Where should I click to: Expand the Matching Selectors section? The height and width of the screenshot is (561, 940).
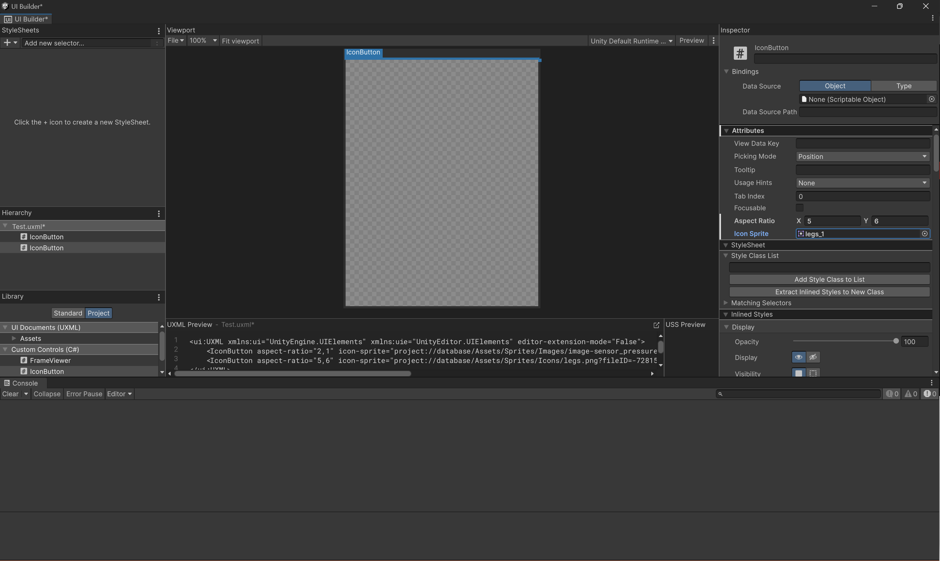click(x=726, y=302)
